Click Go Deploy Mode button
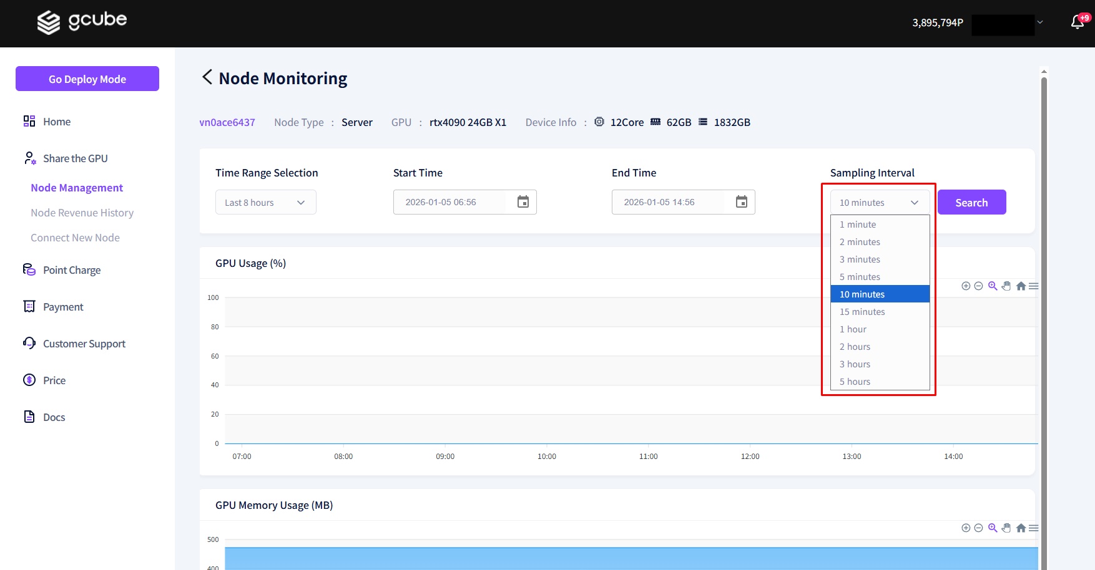 click(x=87, y=79)
